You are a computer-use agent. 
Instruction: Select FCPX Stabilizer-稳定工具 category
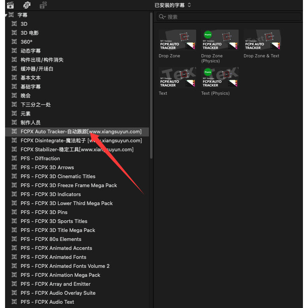coord(77,149)
